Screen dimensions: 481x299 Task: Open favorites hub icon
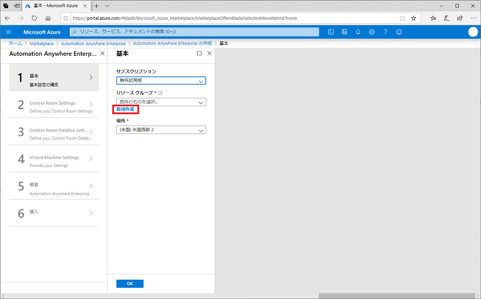coord(433,18)
